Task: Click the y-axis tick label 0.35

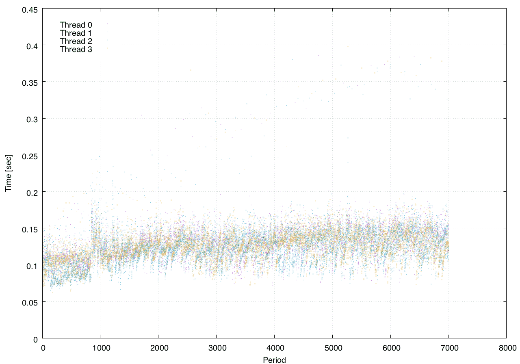Action: click(30, 82)
